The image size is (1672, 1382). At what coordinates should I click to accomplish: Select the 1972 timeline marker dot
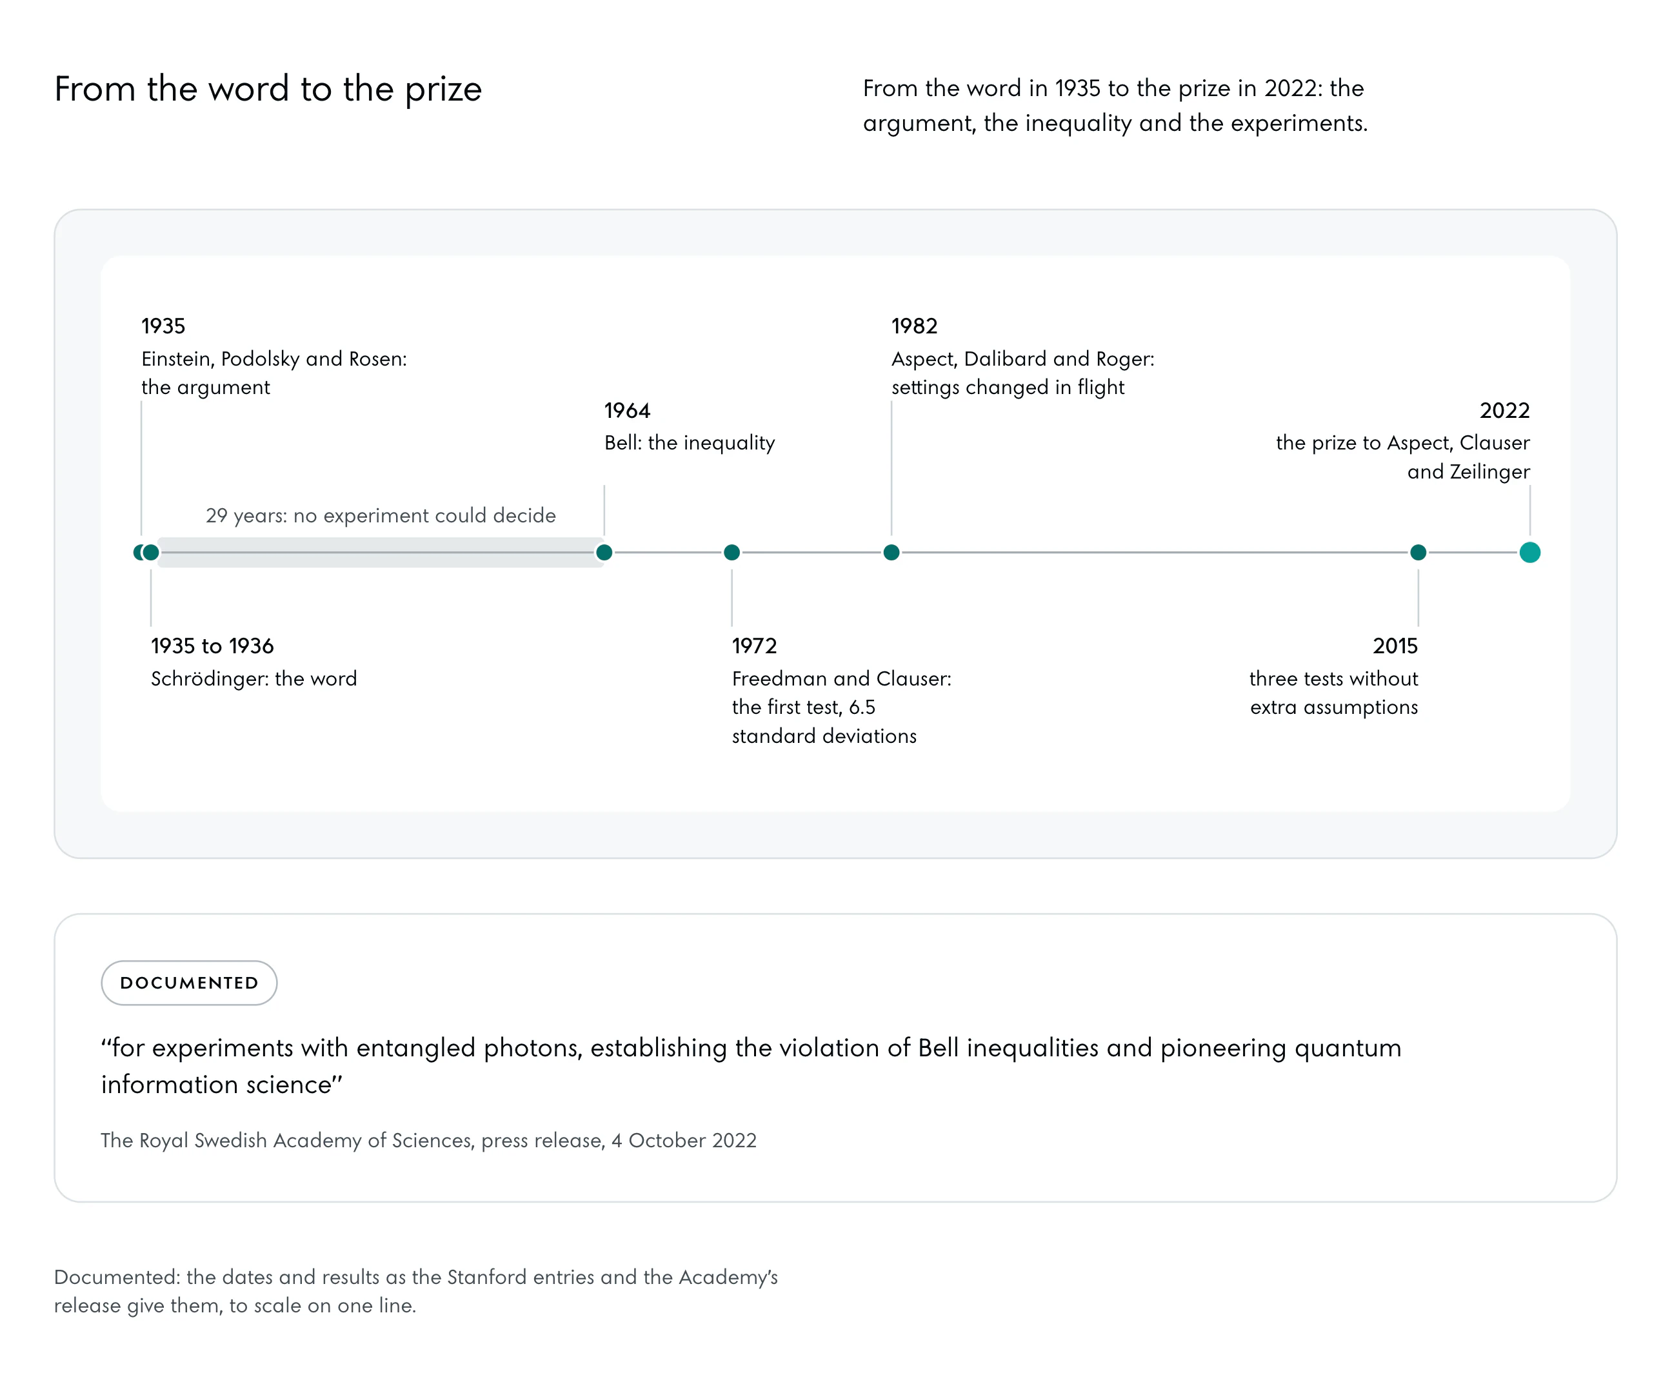click(x=731, y=553)
